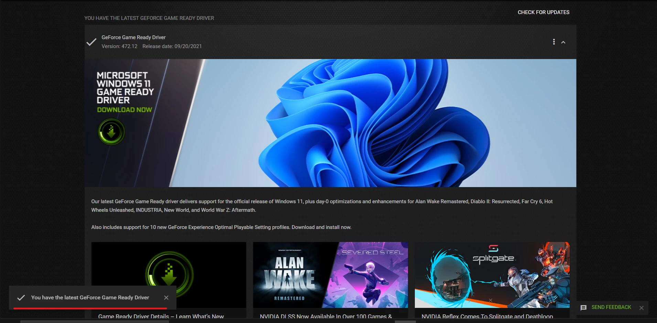Click the toast notification checkmark icon

pos(21,298)
